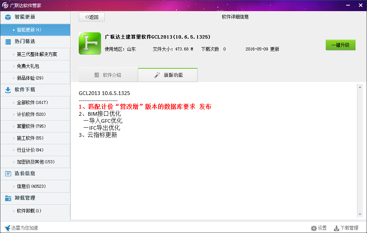Open 下载管理 in the bottom bar
This screenshot has height=233, width=367.
click(346, 228)
